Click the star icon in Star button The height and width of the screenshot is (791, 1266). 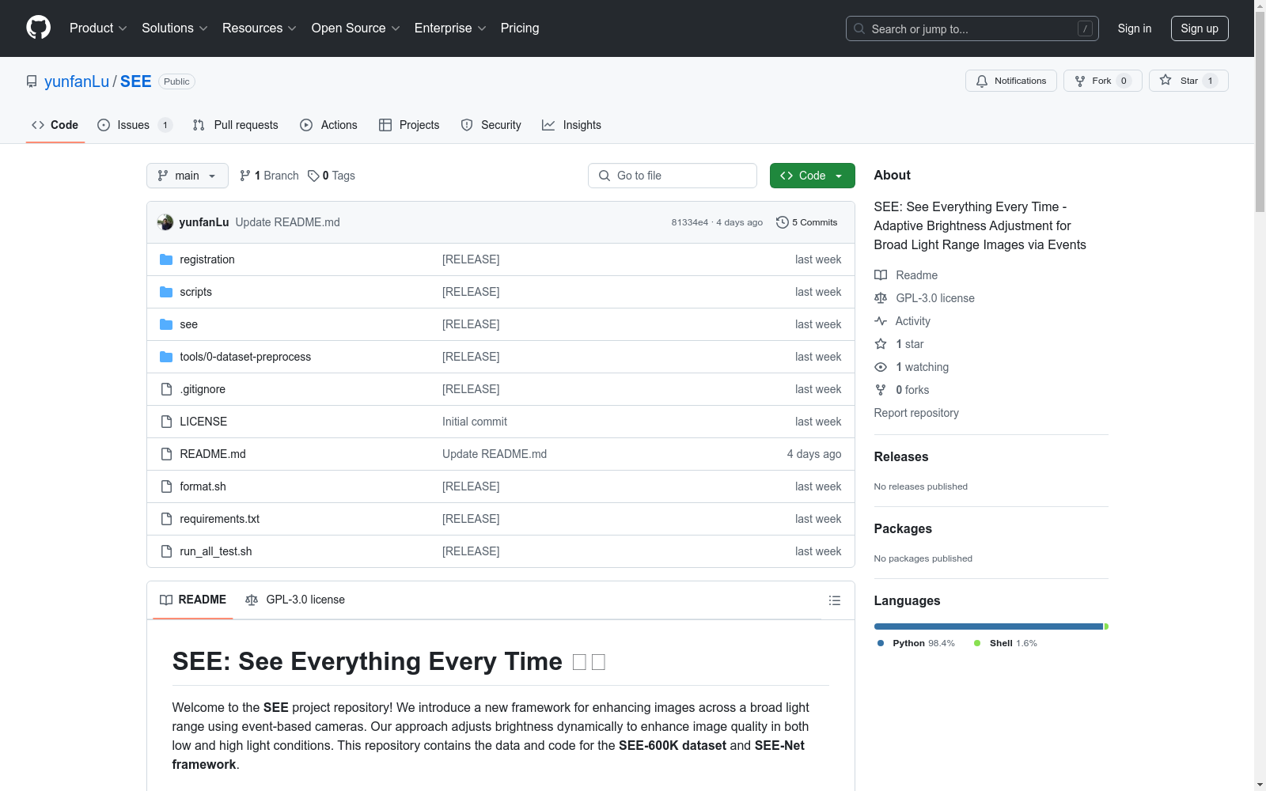point(1166,80)
